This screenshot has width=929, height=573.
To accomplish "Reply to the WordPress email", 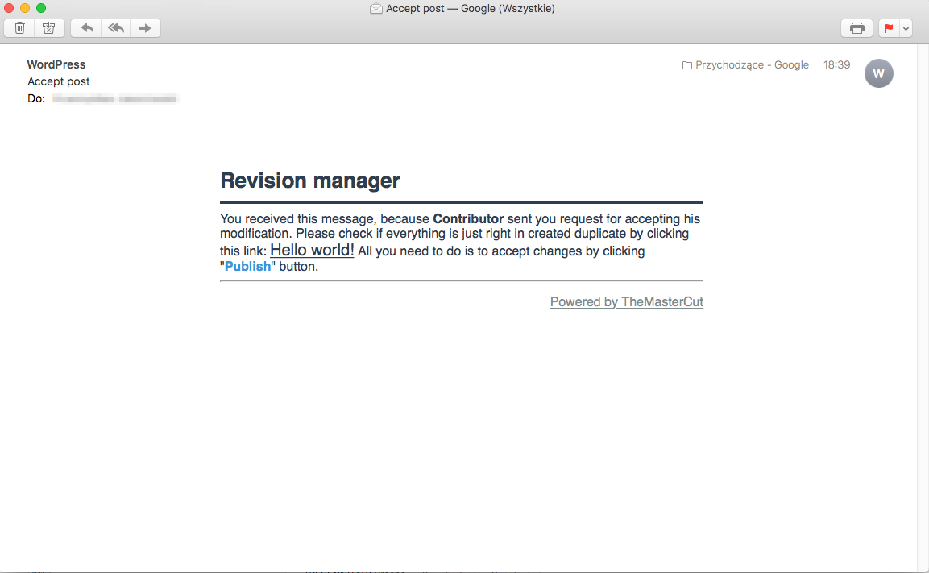I will pos(87,28).
